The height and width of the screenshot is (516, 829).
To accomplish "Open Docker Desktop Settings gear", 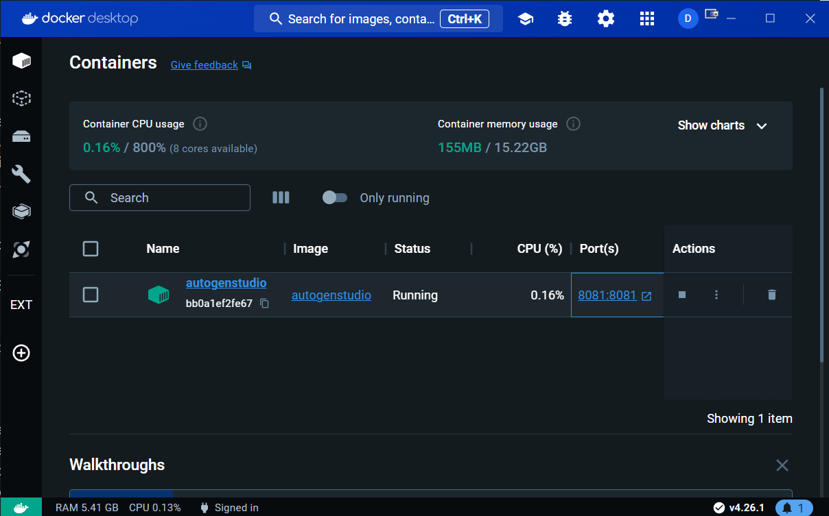I will point(605,19).
